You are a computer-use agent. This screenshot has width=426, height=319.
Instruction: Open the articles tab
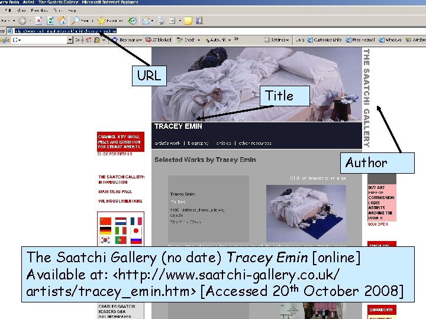[223, 143]
